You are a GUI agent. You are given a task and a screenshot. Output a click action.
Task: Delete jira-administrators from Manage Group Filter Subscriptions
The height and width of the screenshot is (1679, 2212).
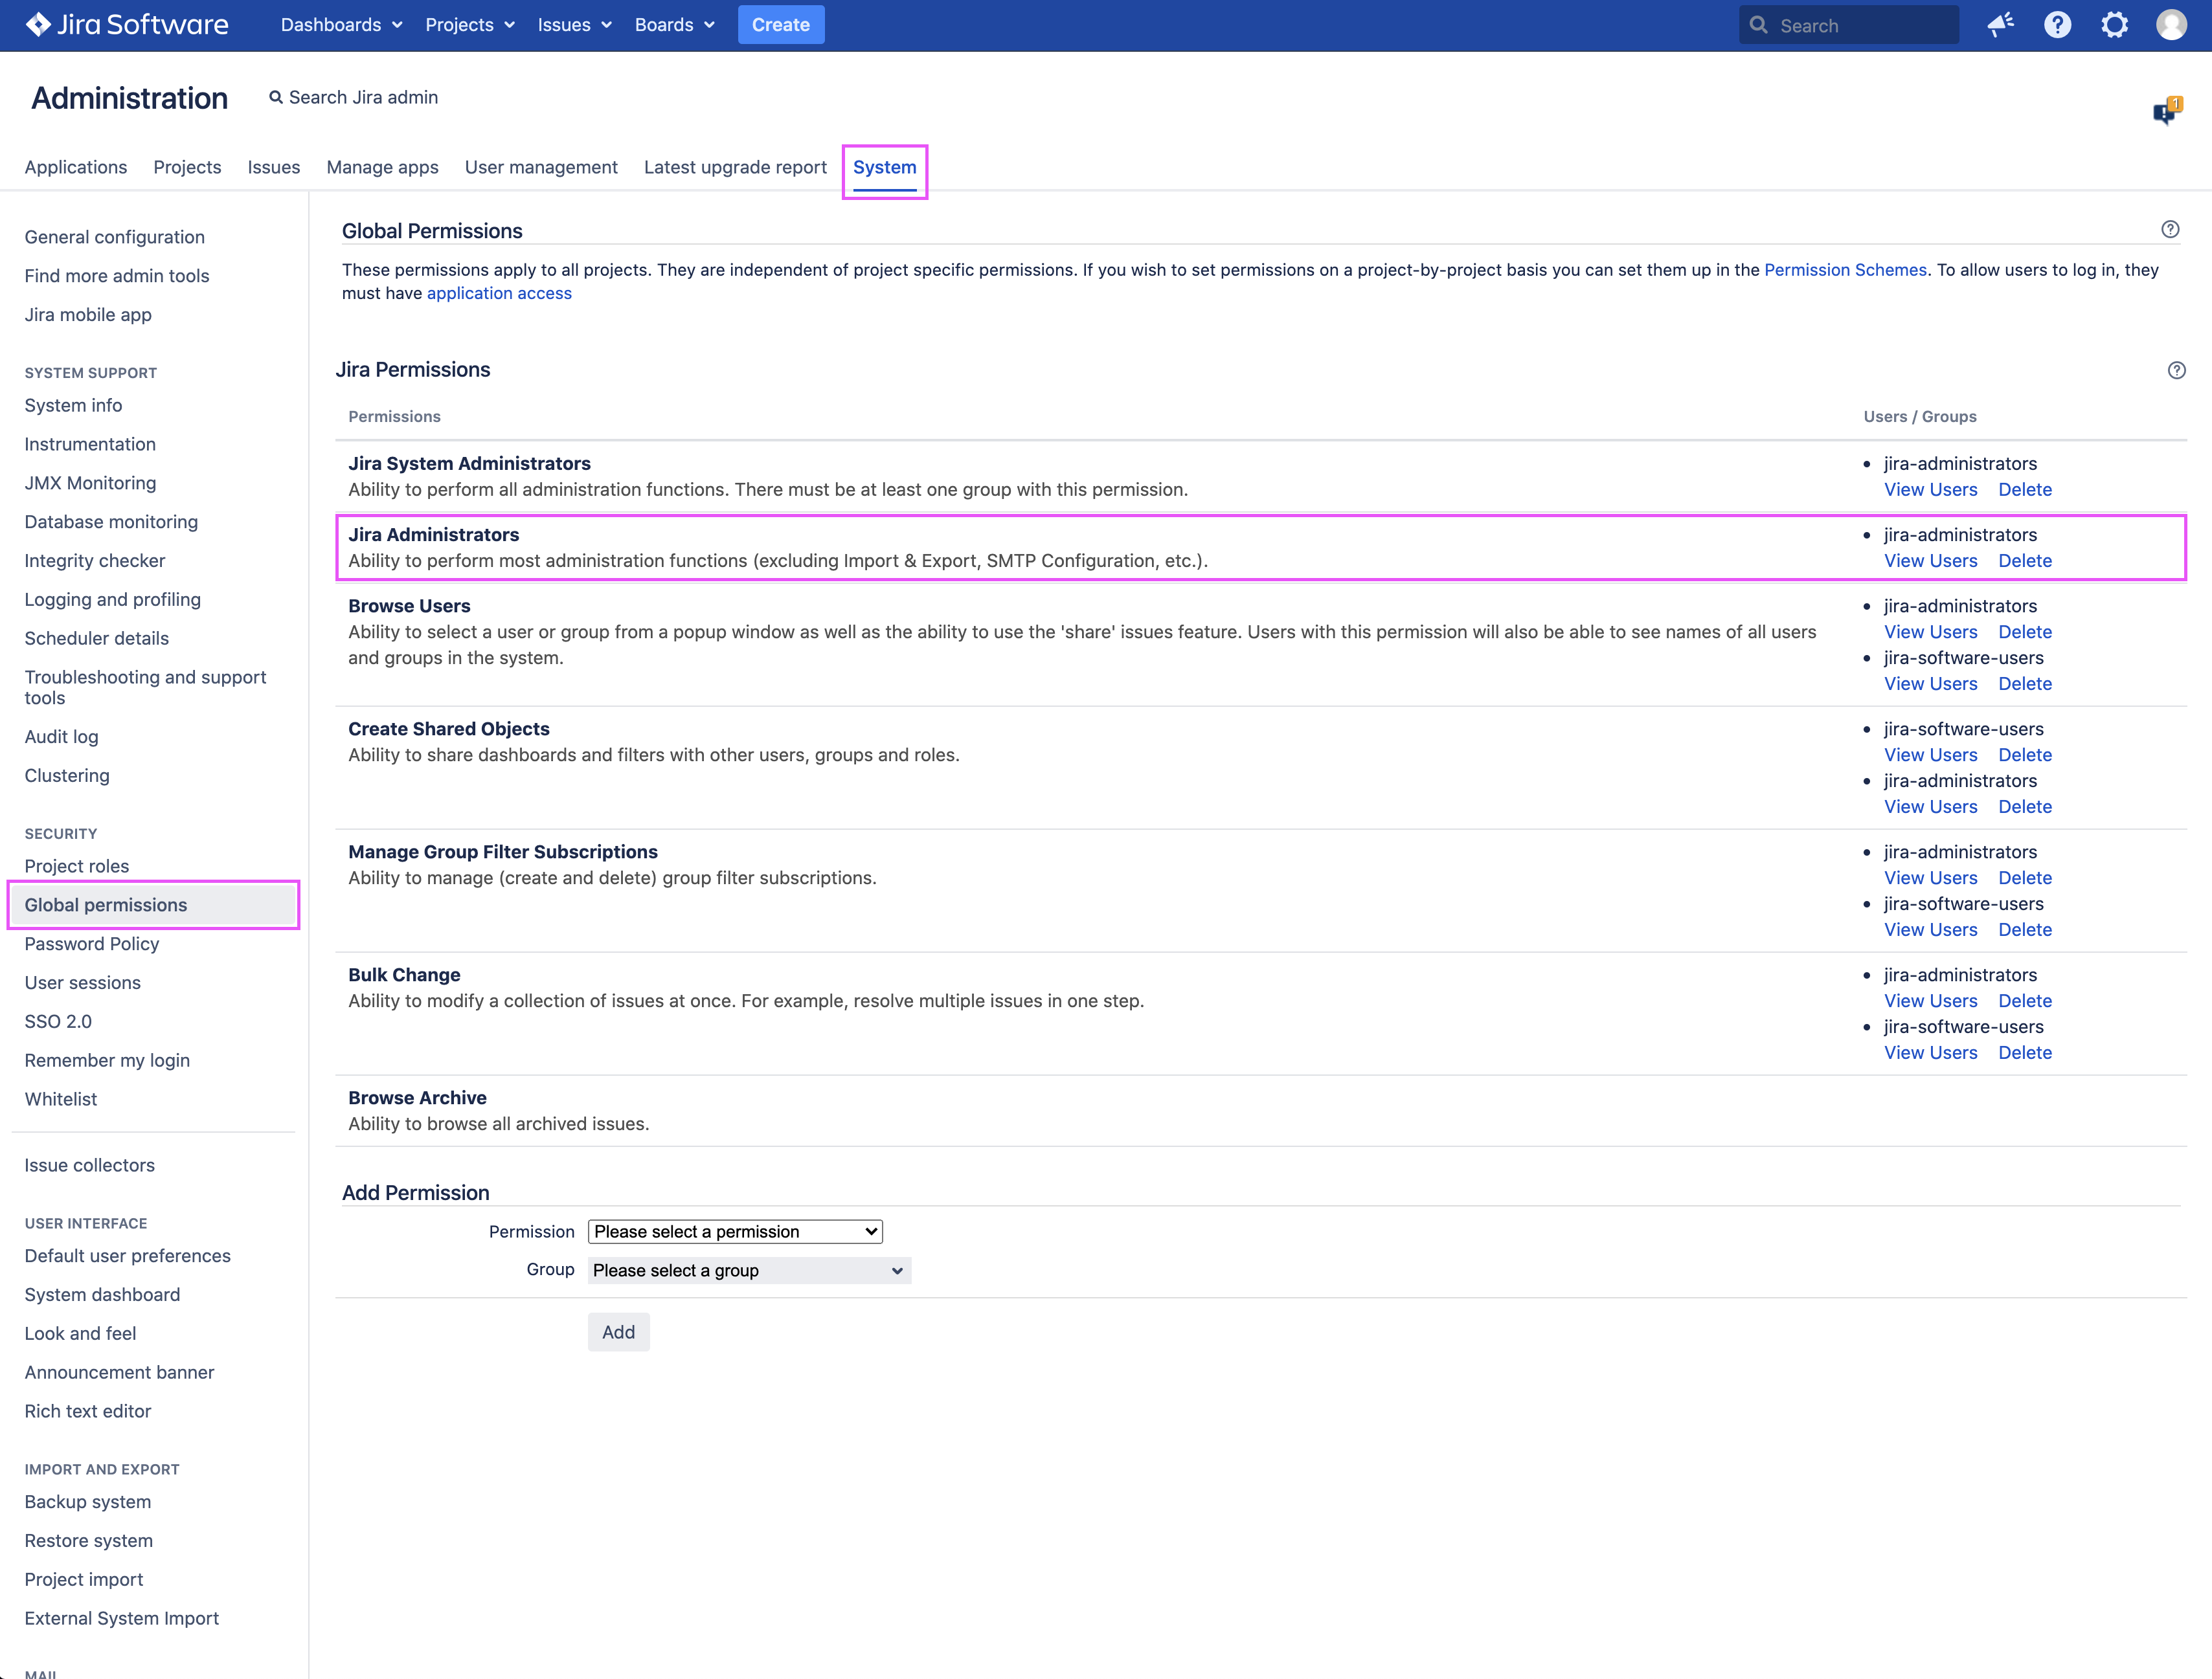2025,878
